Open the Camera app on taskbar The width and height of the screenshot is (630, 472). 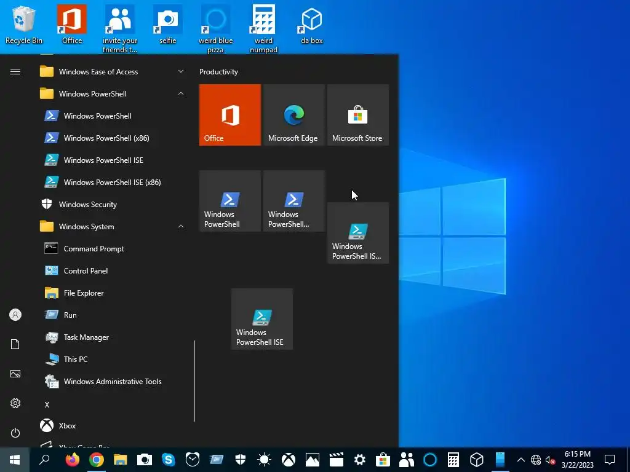tap(144, 460)
